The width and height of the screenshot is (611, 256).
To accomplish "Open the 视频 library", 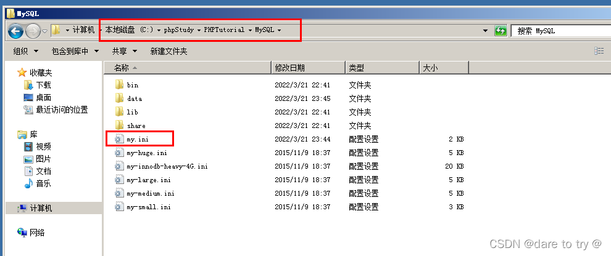I will coord(44,146).
